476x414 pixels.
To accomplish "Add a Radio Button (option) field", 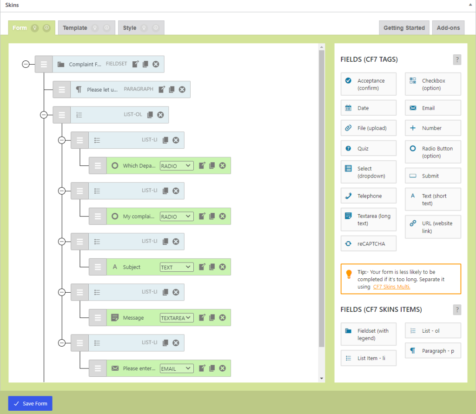I will (x=433, y=152).
